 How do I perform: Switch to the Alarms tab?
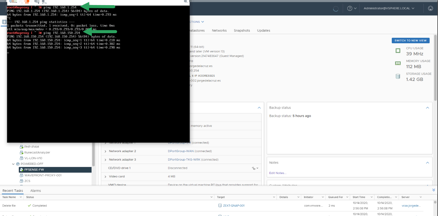click(x=36, y=191)
